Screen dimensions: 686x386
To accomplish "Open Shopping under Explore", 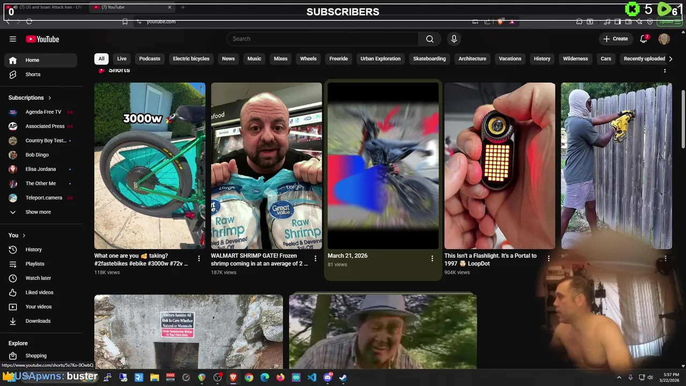I will pyautogui.click(x=41, y=355).
